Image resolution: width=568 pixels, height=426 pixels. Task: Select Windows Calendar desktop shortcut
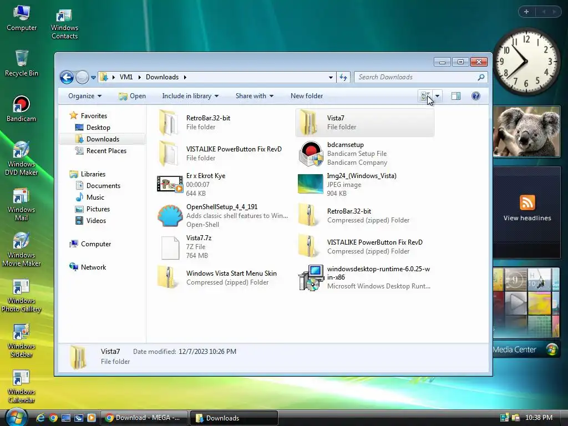pyautogui.click(x=22, y=386)
